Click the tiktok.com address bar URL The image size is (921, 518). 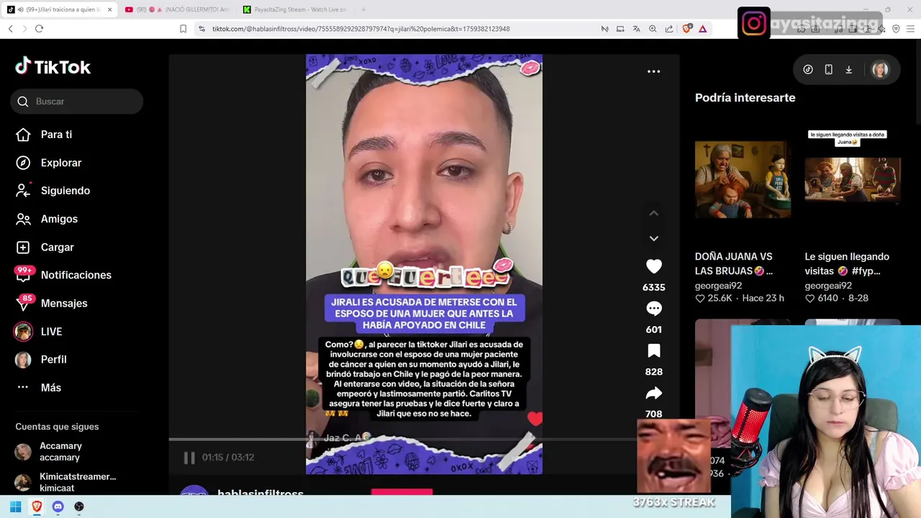360,29
